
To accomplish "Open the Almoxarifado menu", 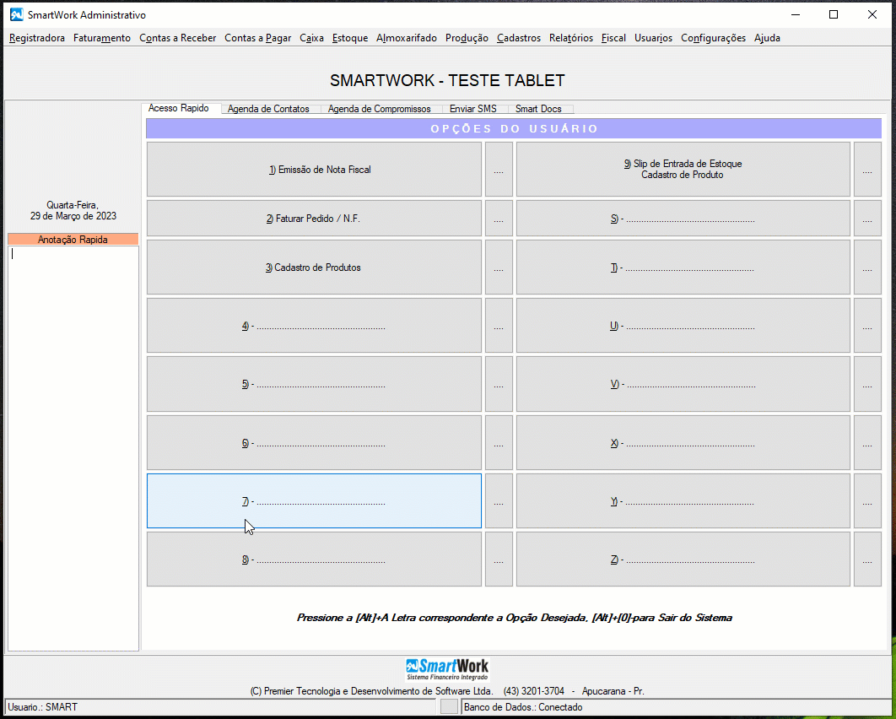I will (407, 38).
